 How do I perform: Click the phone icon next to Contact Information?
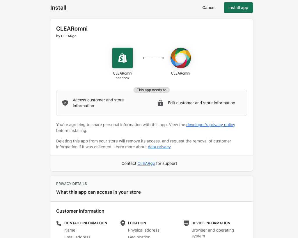pyautogui.click(x=58, y=223)
